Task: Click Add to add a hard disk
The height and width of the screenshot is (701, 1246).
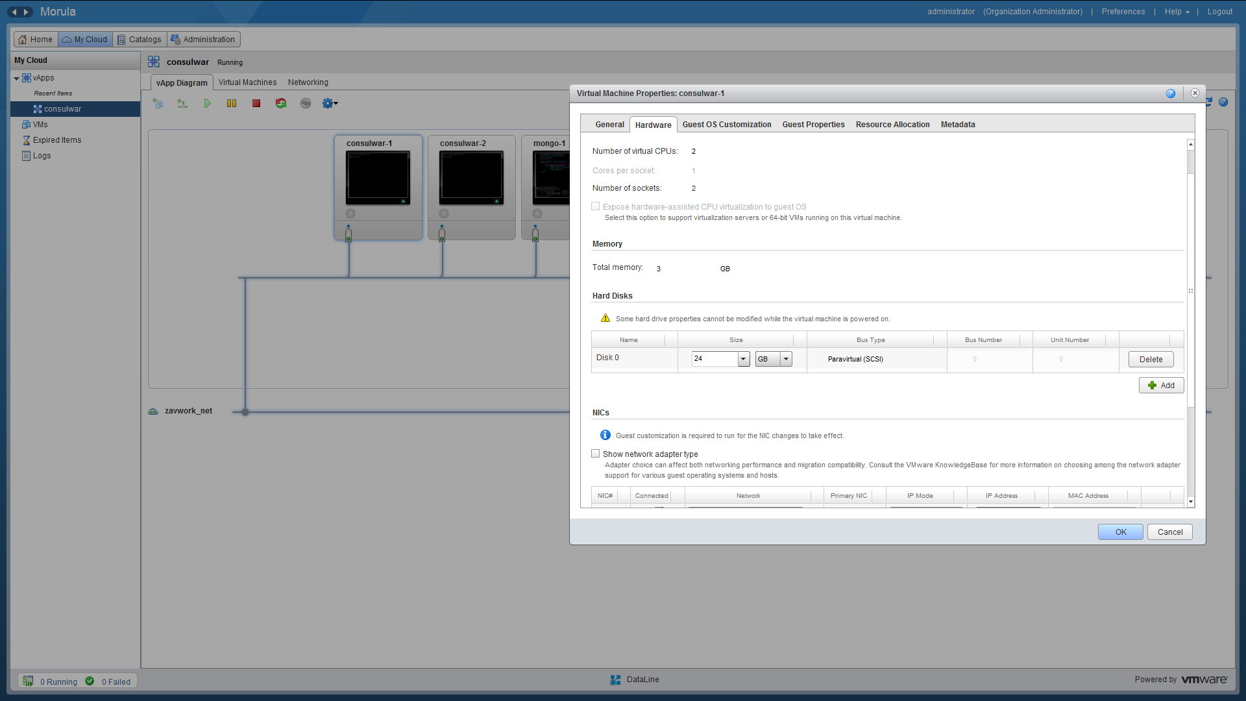Action: [x=1162, y=386]
